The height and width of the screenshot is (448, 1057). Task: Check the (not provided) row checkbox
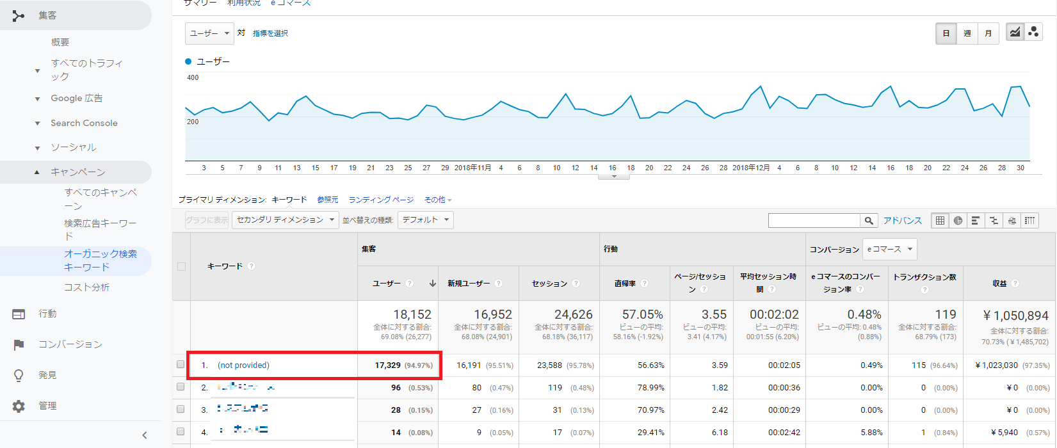click(181, 365)
